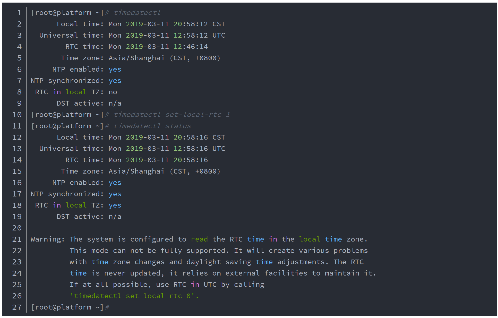This screenshot has height=318, width=498.
Task: Click the word 'read' in the warning
Action: 199,239
